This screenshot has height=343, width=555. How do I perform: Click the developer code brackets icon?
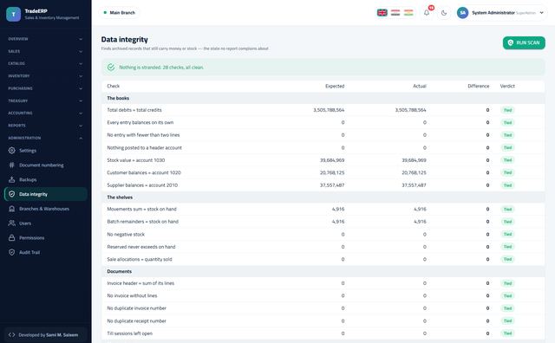click(x=11, y=334)
